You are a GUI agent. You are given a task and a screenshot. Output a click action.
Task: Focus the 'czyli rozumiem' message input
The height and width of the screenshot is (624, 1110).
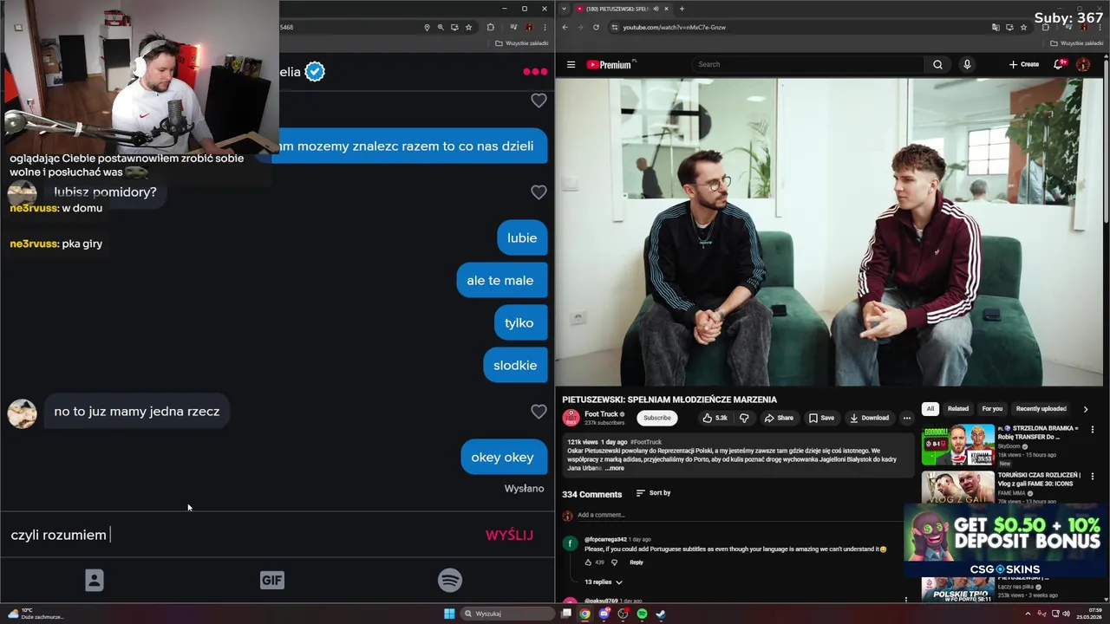pyautogui.click(x=243, y=535)
